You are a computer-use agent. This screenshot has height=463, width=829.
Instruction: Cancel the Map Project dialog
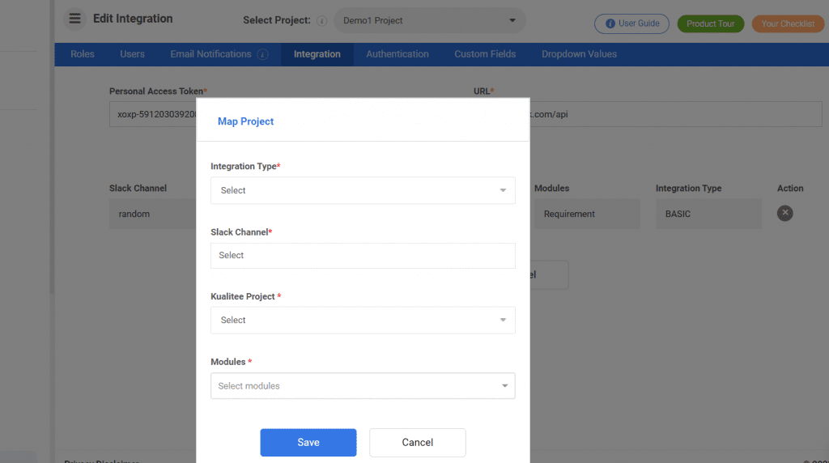coord(417,443)
